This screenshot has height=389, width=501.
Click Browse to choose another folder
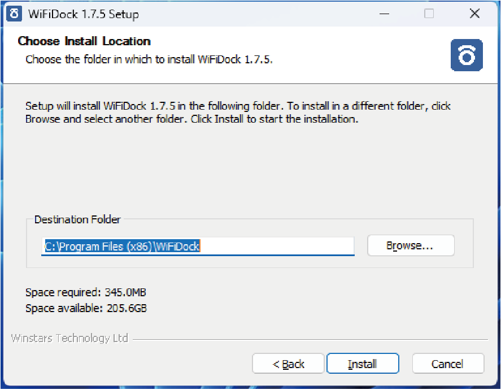click(411, 246)
